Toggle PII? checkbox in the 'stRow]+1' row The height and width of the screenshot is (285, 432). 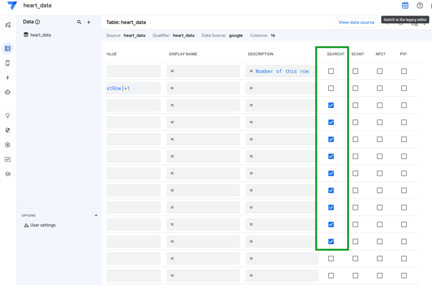pos(404,88)
